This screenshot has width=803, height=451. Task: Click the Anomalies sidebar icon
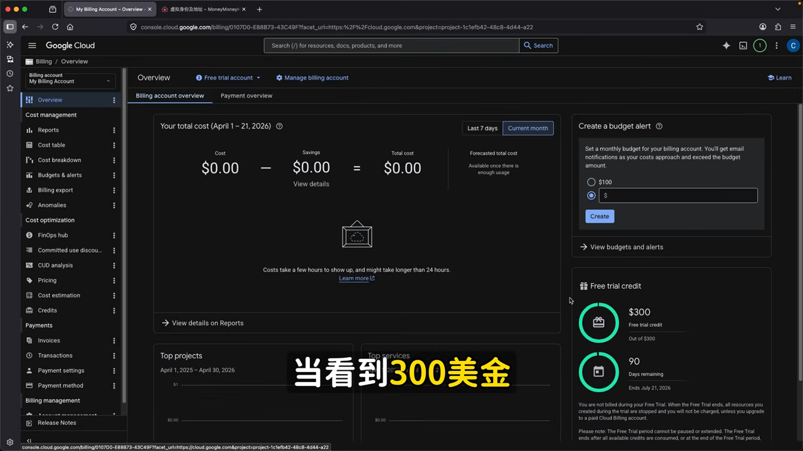29,205
